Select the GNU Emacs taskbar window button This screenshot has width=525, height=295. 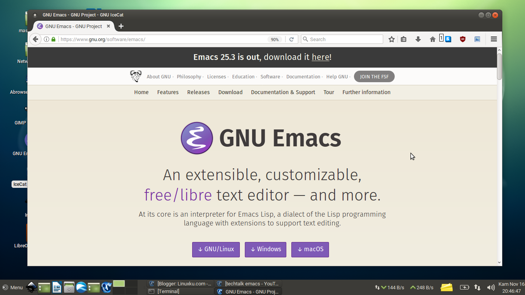click(x=248, y=291)
